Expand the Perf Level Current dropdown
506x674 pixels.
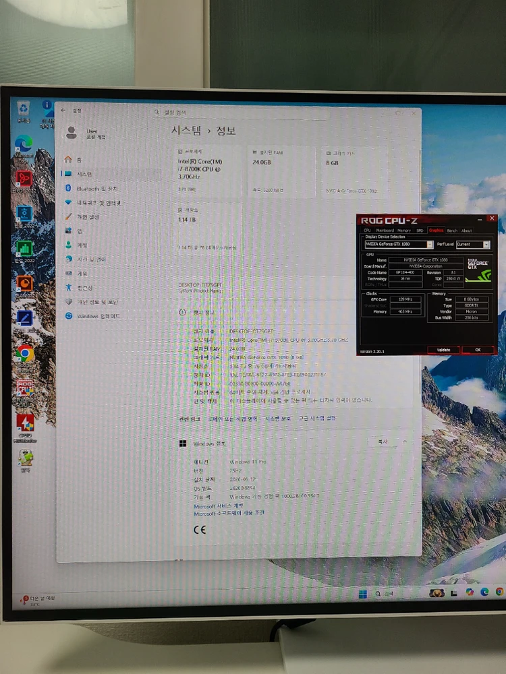[x=486, y=244]
